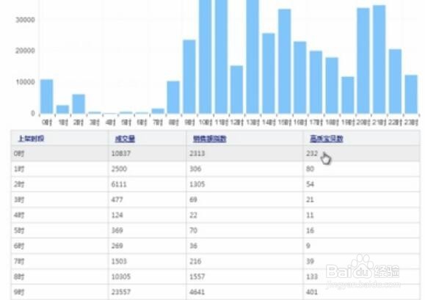This screenshot has width=425, height=300.
Task: Click the chart bar above the 23时 label
Action: pyautogui.click(x=411, y=94)
